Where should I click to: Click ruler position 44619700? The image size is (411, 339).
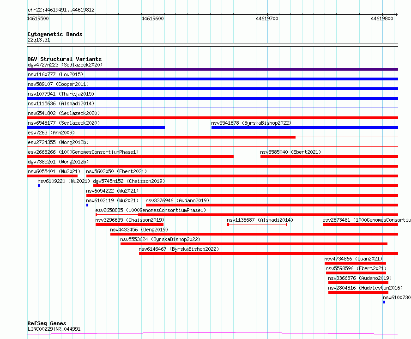point(267,18)
